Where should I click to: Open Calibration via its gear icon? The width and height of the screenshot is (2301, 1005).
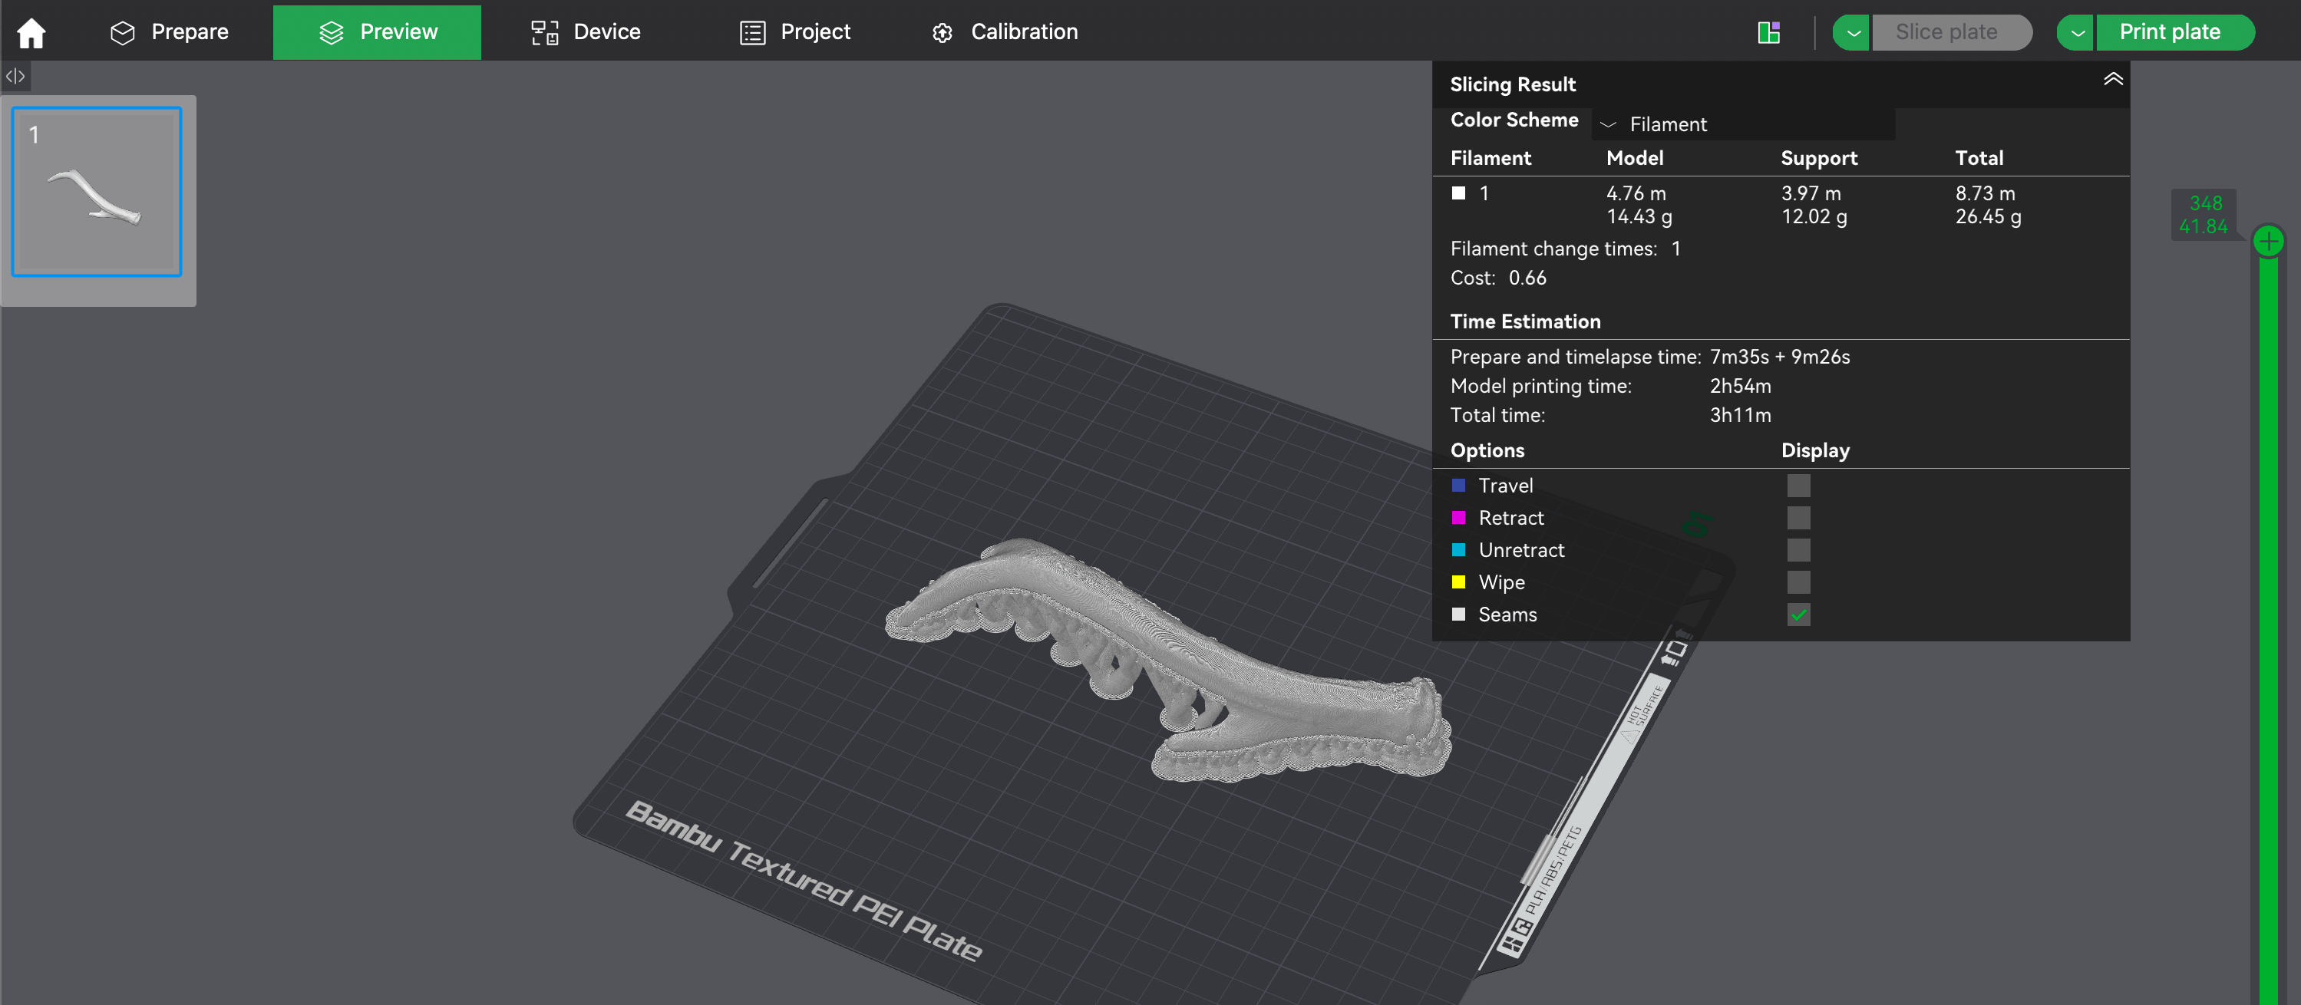point(942,31)
